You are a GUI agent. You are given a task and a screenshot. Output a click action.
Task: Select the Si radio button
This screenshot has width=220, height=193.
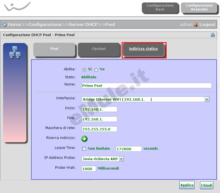point(84,70)
